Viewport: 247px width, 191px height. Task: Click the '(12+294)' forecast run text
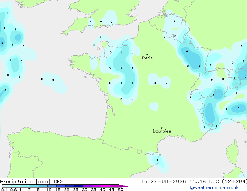tap(235, 182)
